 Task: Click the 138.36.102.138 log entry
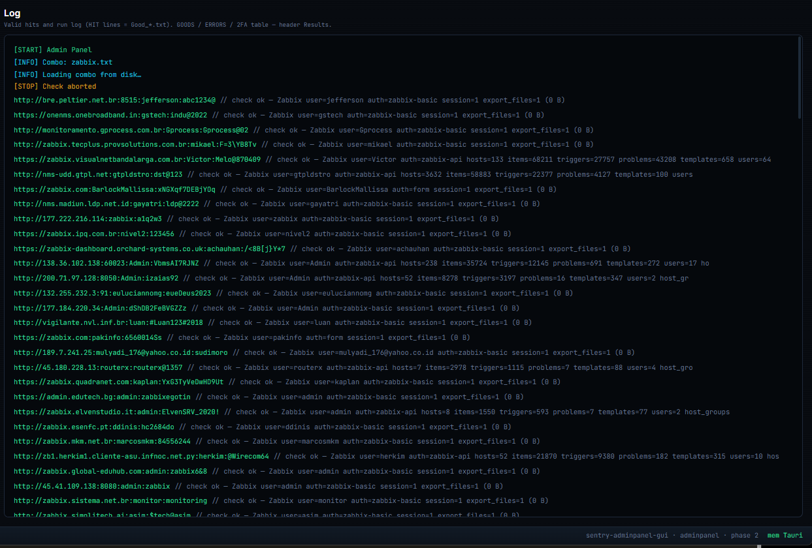coord(361,263)
